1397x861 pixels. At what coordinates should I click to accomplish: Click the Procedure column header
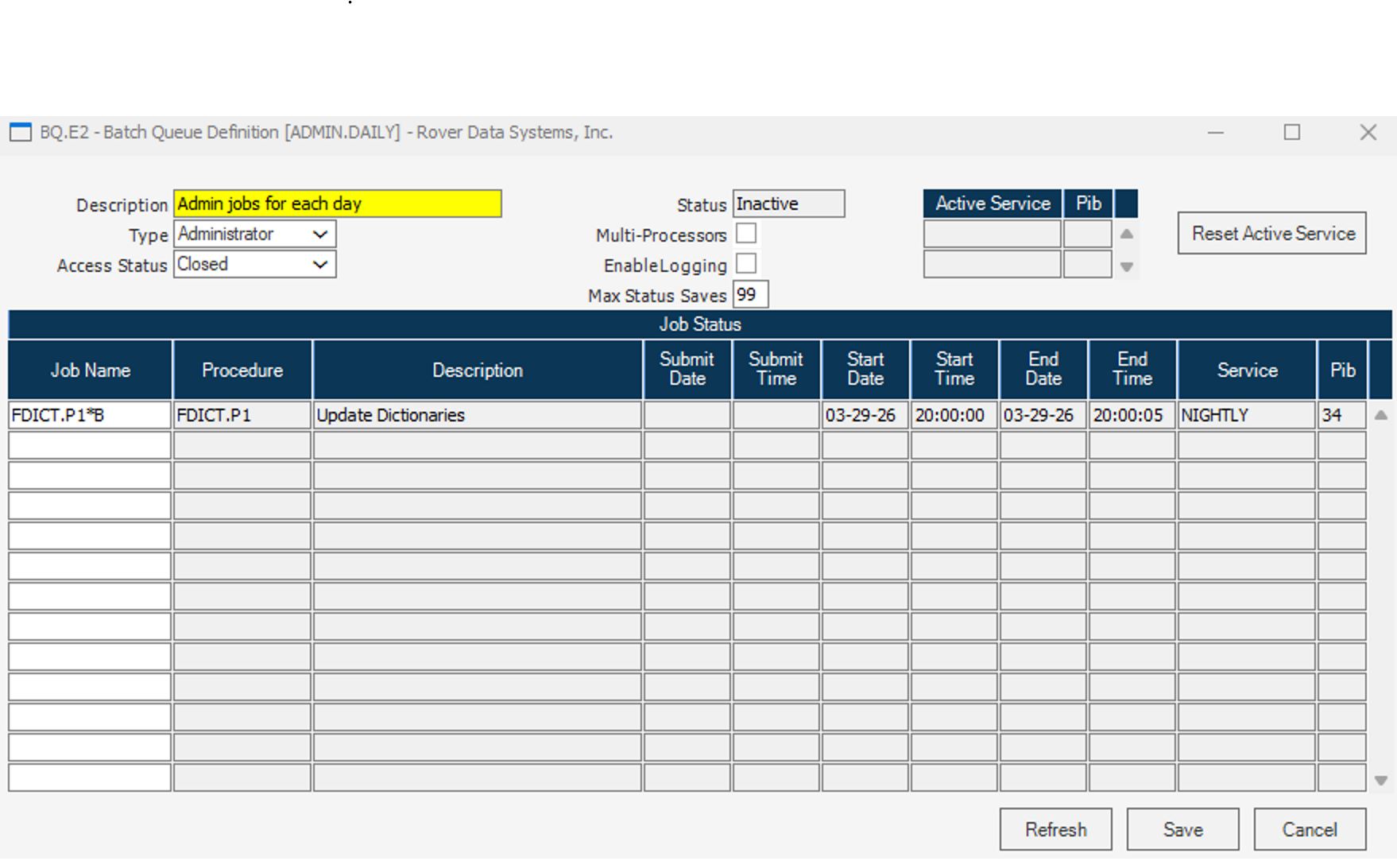(x=242, y=370)
